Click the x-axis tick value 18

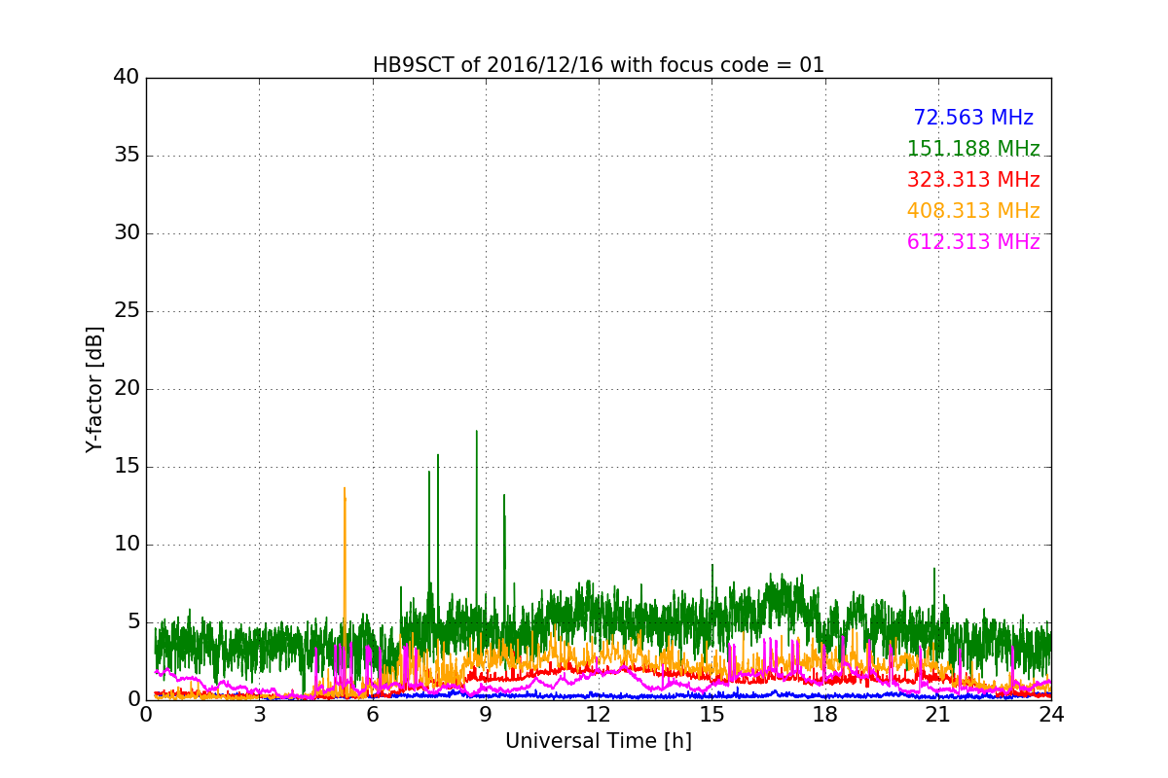[x=825, y=715]
